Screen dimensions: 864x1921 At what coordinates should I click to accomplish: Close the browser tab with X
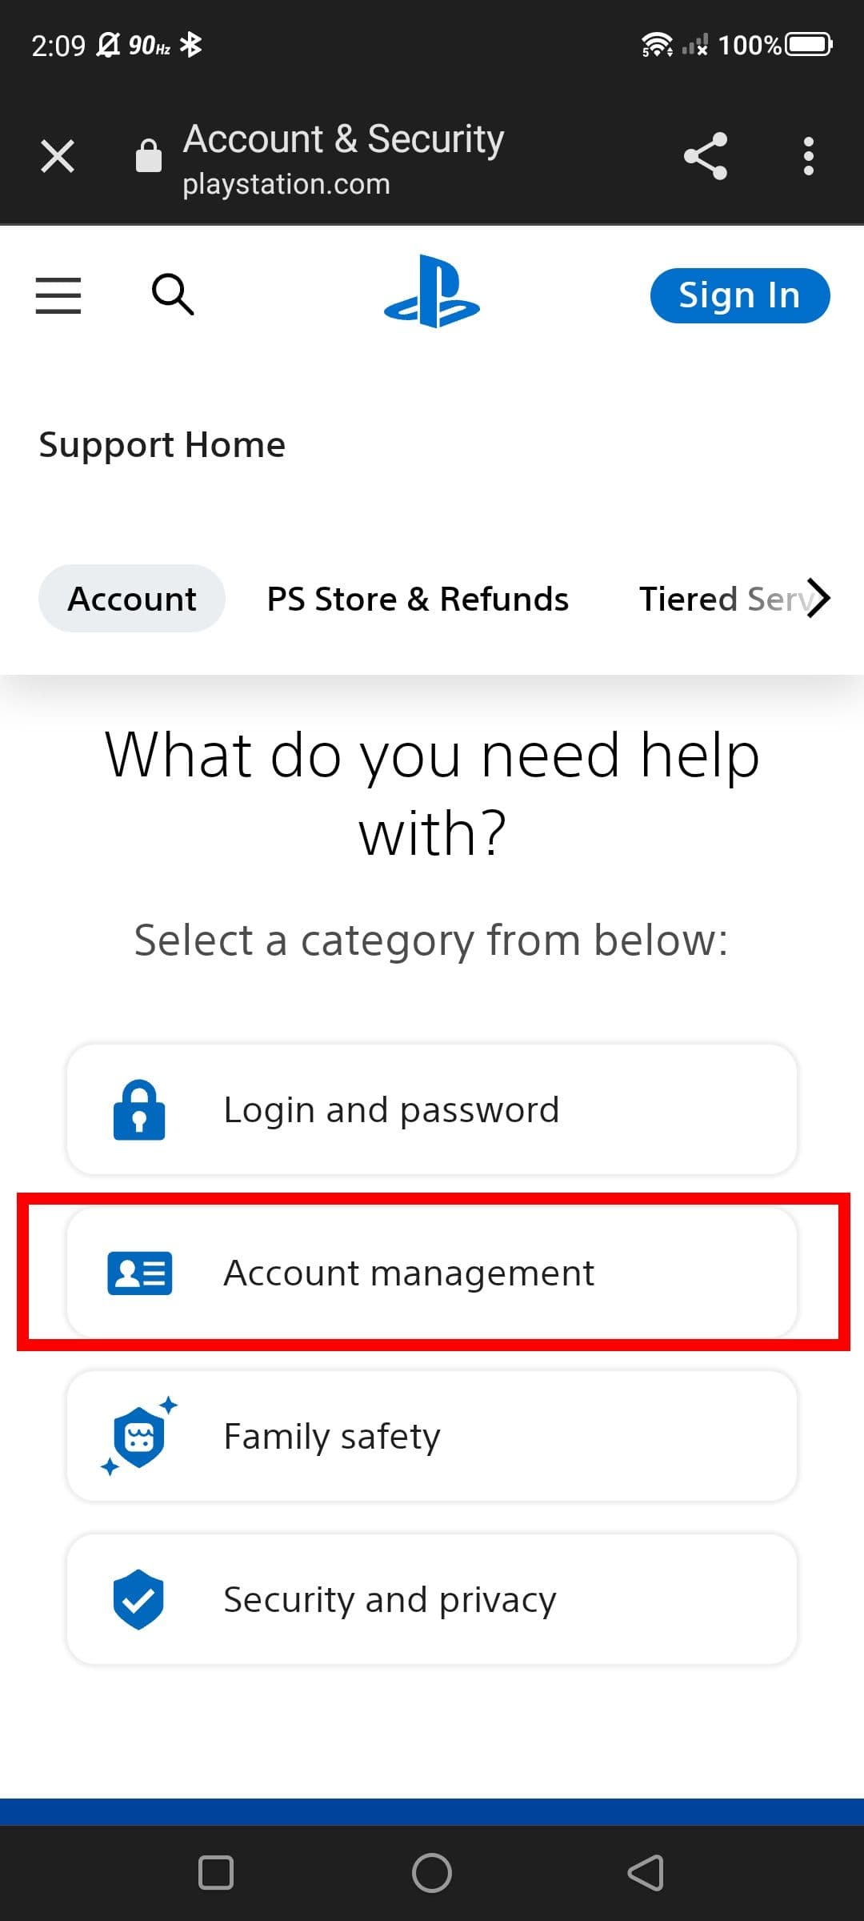(x=58, y=156)
